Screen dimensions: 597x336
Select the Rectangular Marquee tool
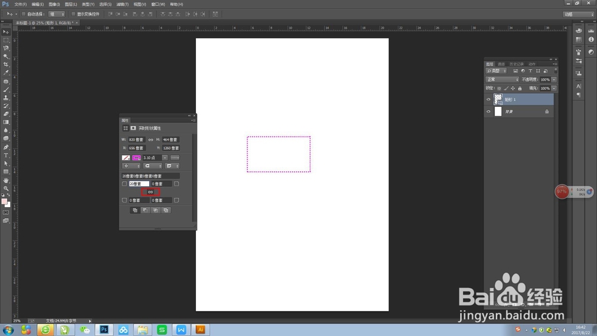[x=6, y=40]
